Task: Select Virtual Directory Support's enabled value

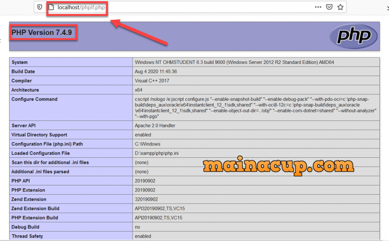Action: [143, 135]
